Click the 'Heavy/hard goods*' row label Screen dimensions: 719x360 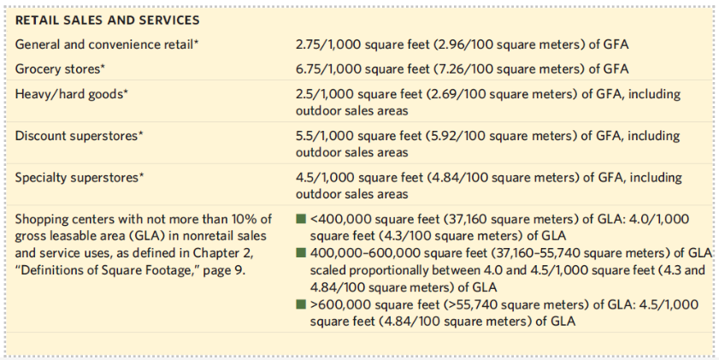click(71, 93)
